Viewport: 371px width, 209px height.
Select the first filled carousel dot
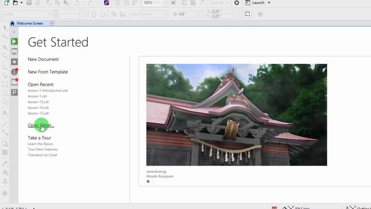click(x=148, y=182)
